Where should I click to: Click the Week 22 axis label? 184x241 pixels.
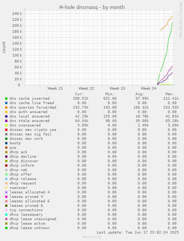click(86, 89)
